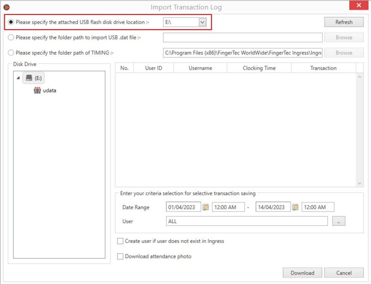Click the orange Ingress app logo icon
This screenshot has width=371, height=284.
point(7,8)
